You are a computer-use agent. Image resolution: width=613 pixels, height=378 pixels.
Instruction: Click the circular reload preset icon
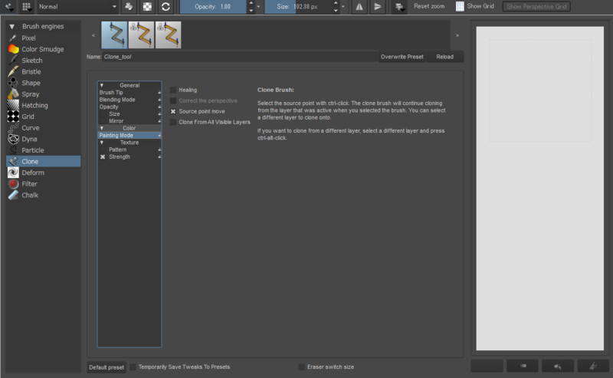point(166,7)
